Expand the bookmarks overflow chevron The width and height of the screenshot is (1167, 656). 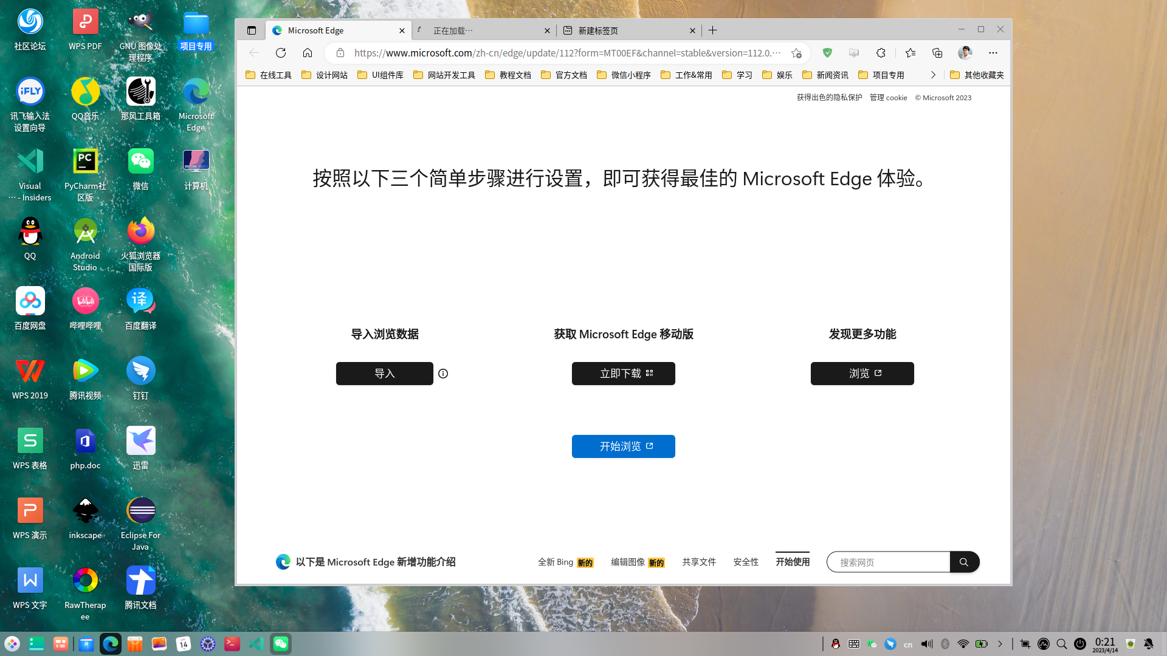(933, 75)
